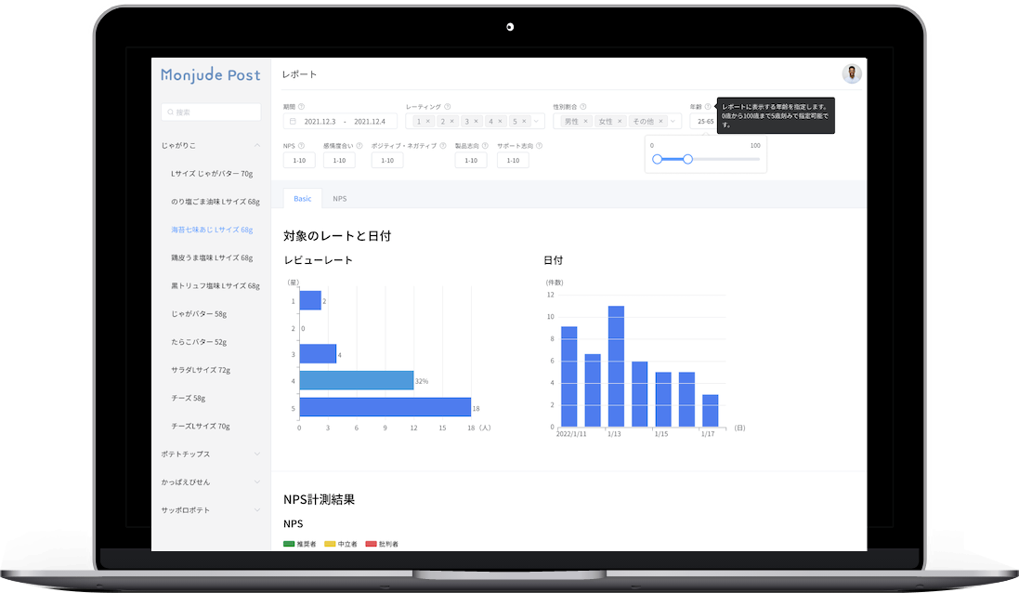Collapse the じゃがりこ sidebar group
The height and width of the screenshot is (593, 1019).
(x=257, y=146)
